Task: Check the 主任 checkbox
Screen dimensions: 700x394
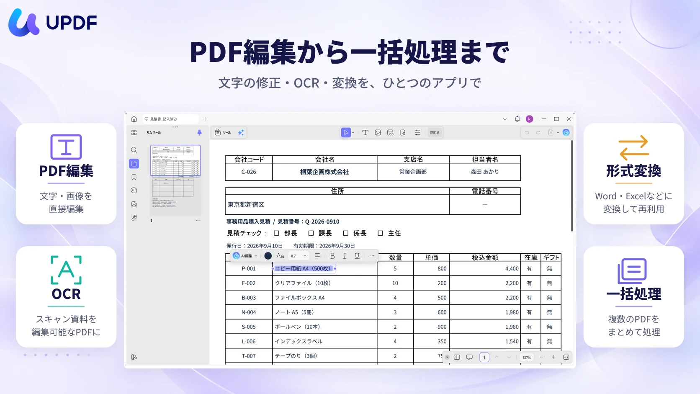Action: point(381,233)
